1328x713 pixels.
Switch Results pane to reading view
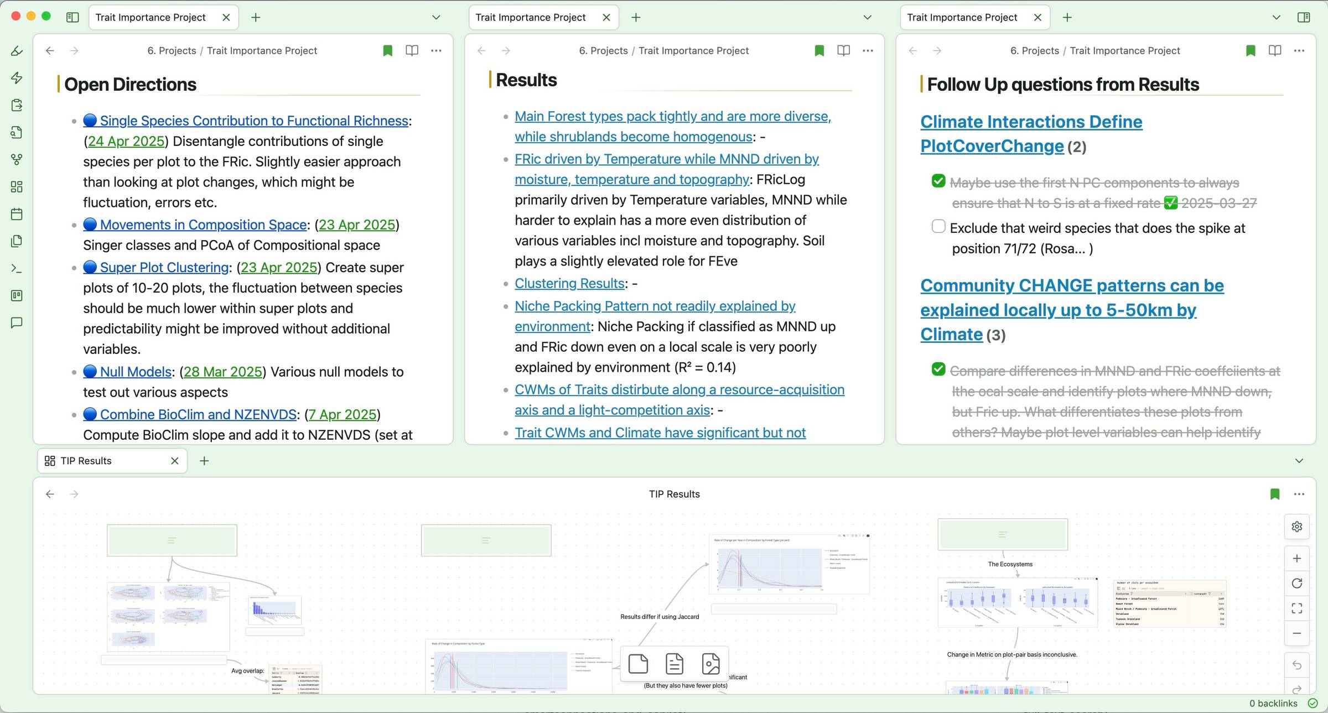click(x=843, y=50)
